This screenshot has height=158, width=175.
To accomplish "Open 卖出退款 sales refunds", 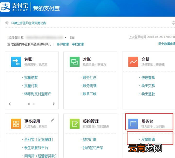I will [x=148, y=94].
